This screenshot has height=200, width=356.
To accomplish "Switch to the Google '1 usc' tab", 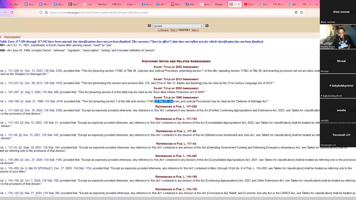I will (x=88, y=4).
